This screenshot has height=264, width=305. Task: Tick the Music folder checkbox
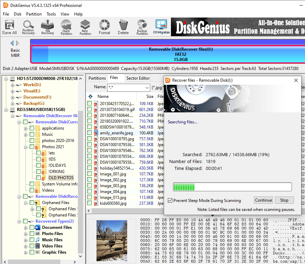tap(32, 134)
